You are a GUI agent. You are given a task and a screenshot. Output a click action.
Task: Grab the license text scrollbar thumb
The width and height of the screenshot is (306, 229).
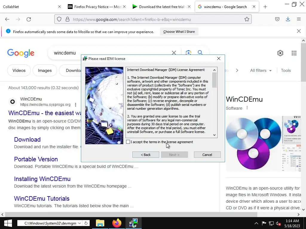(x=215, y=80)
